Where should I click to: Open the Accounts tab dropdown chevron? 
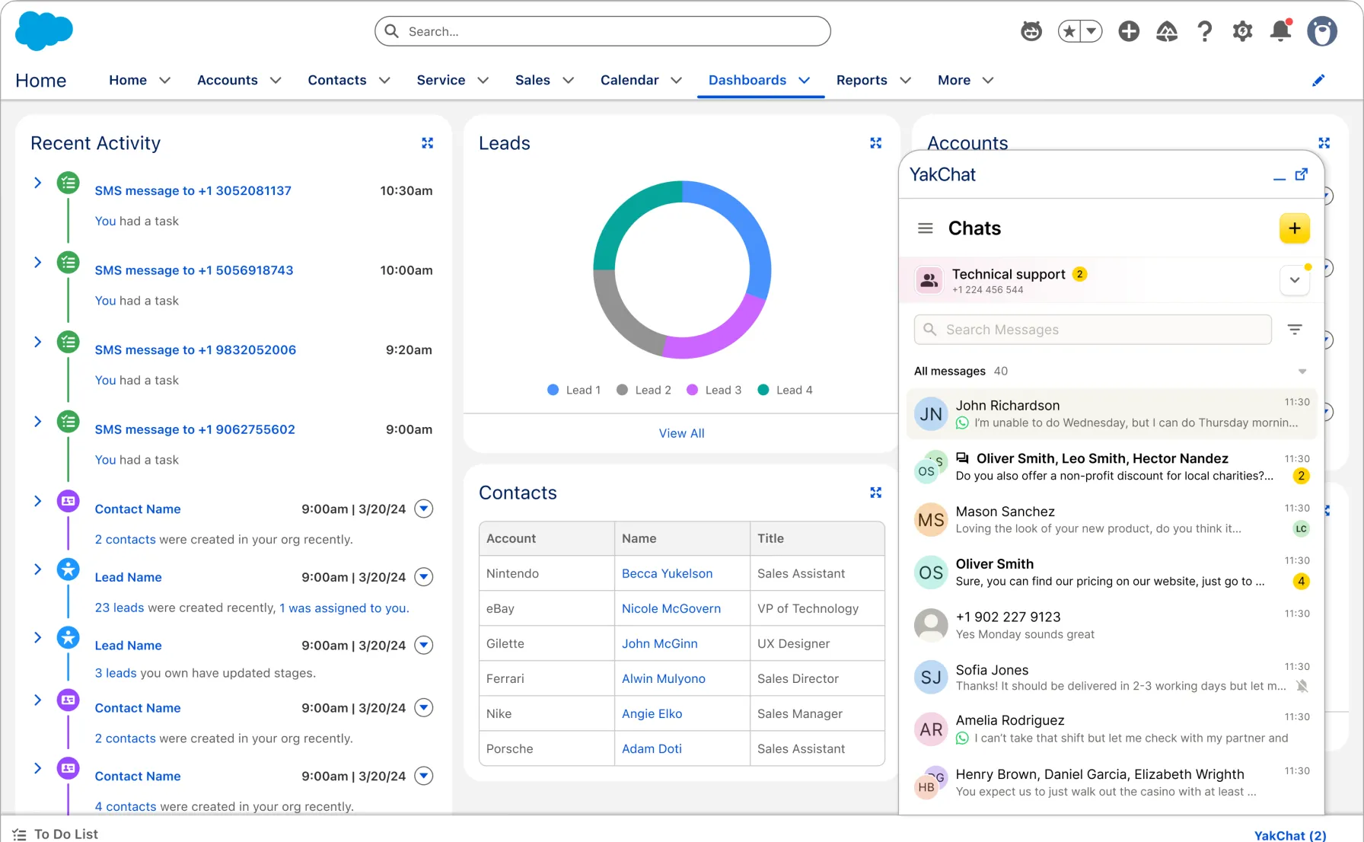tap(276, 80)
